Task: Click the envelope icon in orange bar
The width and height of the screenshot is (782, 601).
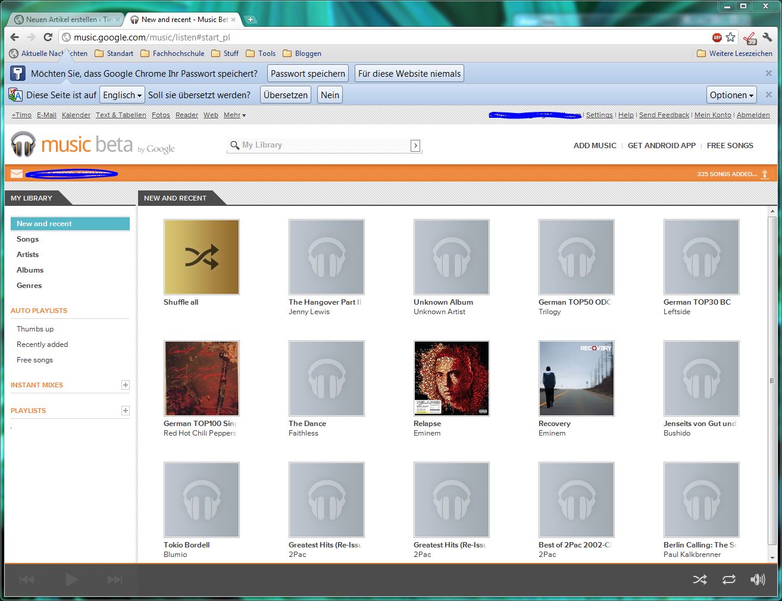Action: [x=17, y=174]
